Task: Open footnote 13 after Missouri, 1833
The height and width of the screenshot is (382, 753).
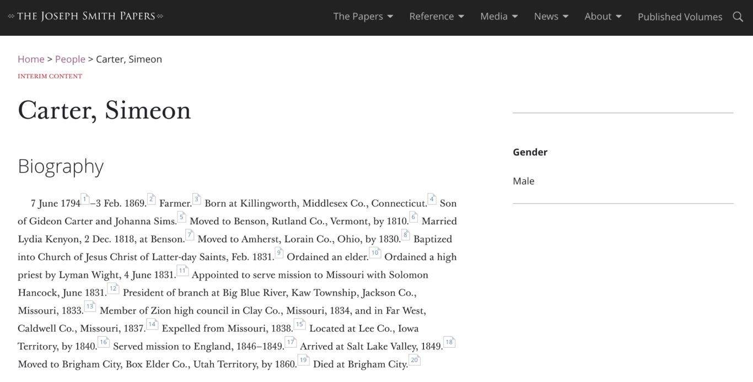Action: [x=89, y=306]
